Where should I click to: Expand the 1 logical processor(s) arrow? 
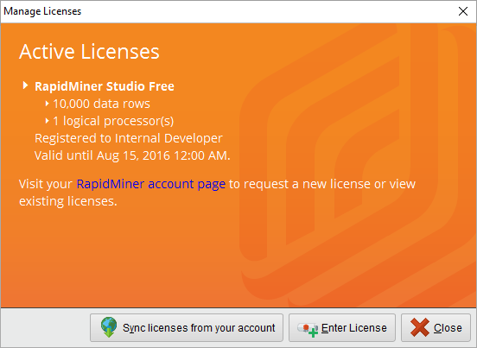48,121
